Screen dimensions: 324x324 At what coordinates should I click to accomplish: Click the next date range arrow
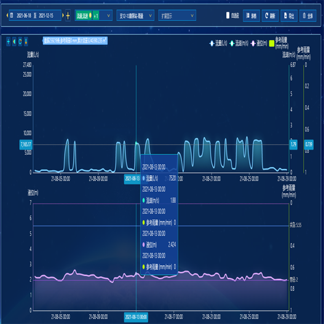point(63,15)
